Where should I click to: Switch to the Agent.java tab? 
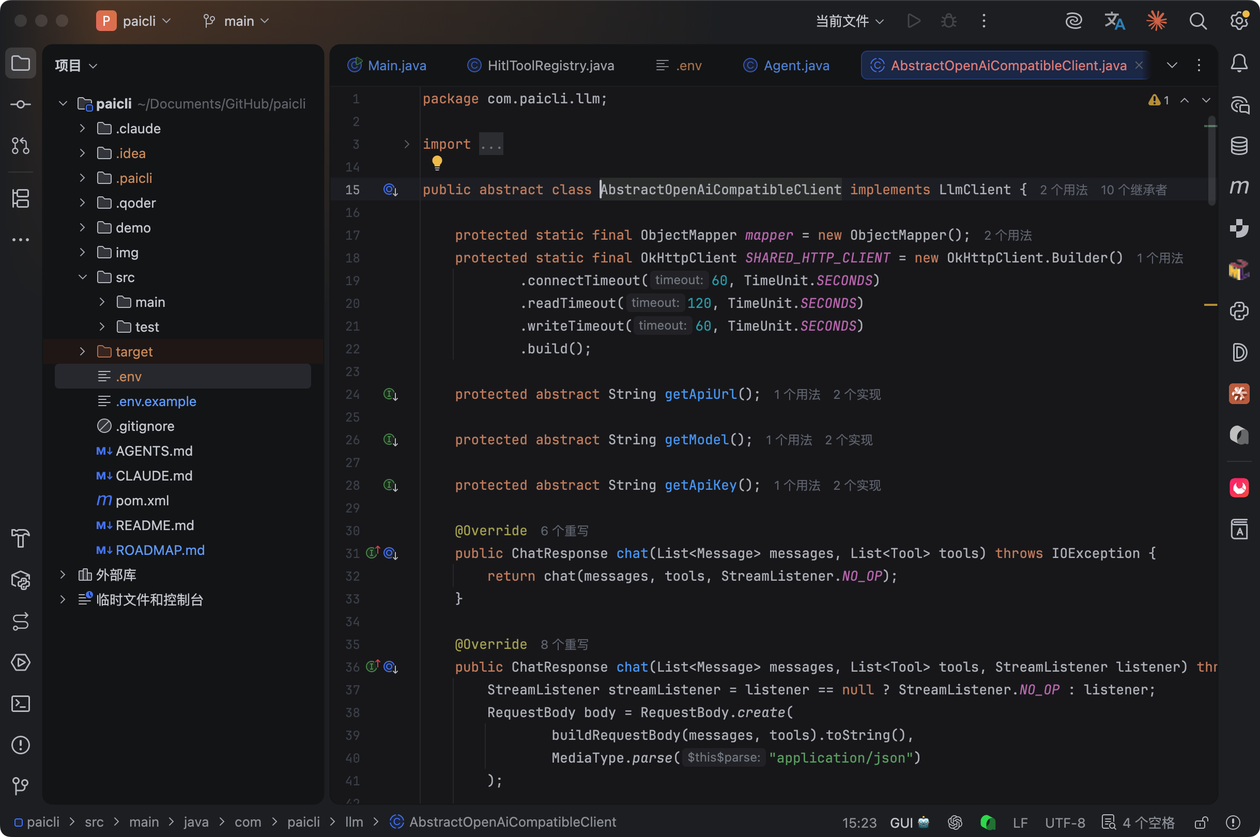[x=795, y=66]
